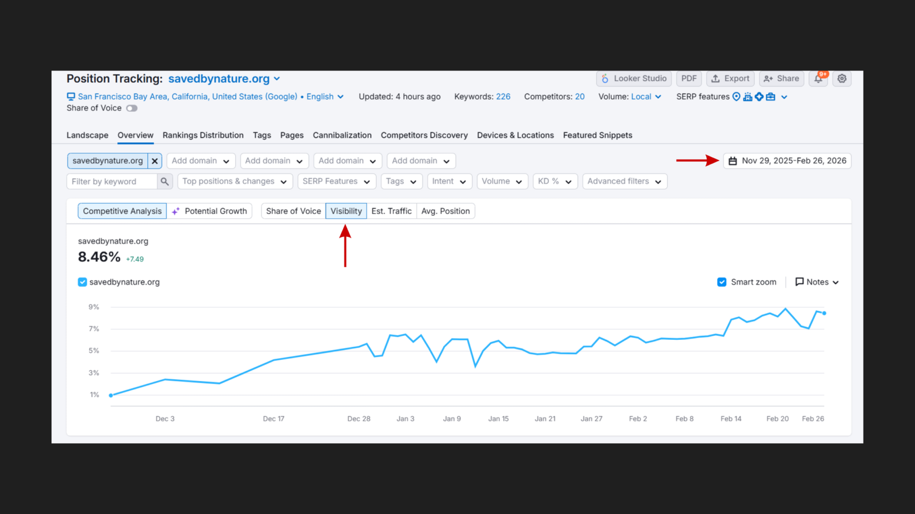915x514 pixels.
Task: Disable Smart zoom
Action: (x=722, y=282)
